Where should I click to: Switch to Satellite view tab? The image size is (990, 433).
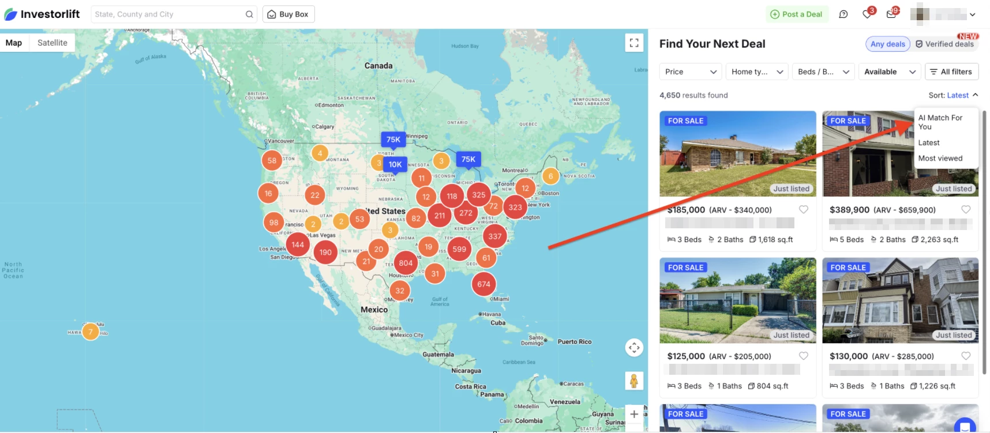[52, 43]
